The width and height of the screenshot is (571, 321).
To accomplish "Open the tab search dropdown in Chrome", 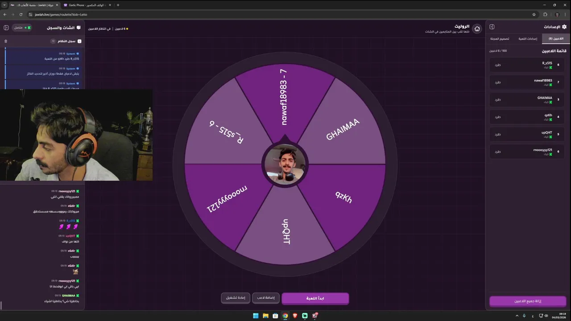I will click(4, 5).
